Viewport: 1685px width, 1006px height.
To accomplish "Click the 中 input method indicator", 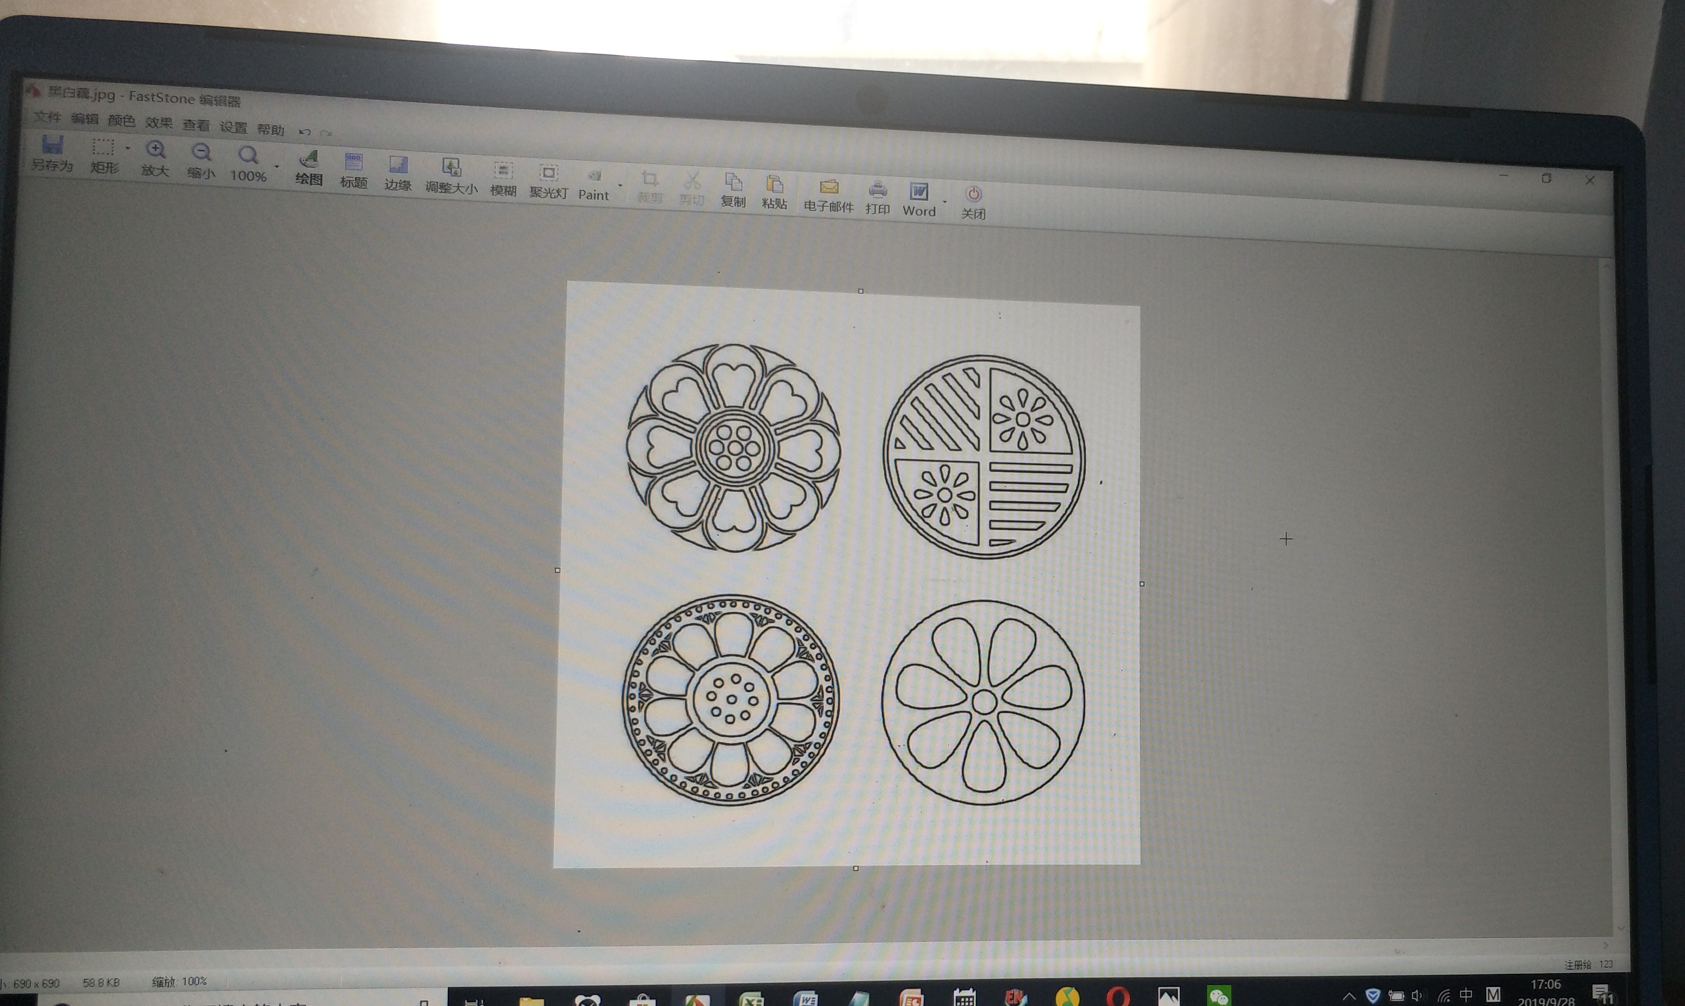I will tap(1466, 995).
